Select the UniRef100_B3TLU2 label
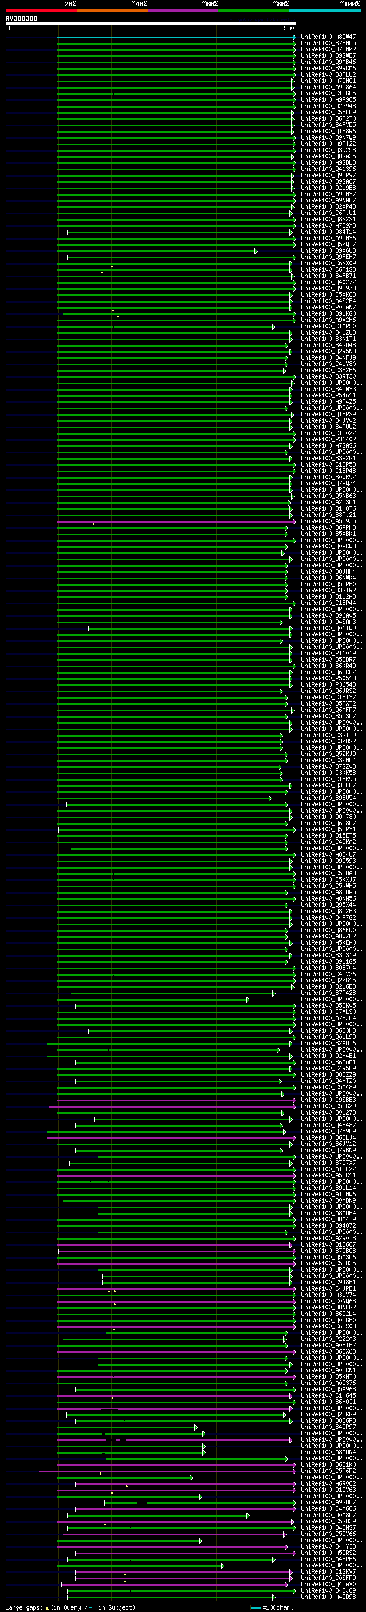The height and width of the screenshot is (1612, 366). click(328, 74)
